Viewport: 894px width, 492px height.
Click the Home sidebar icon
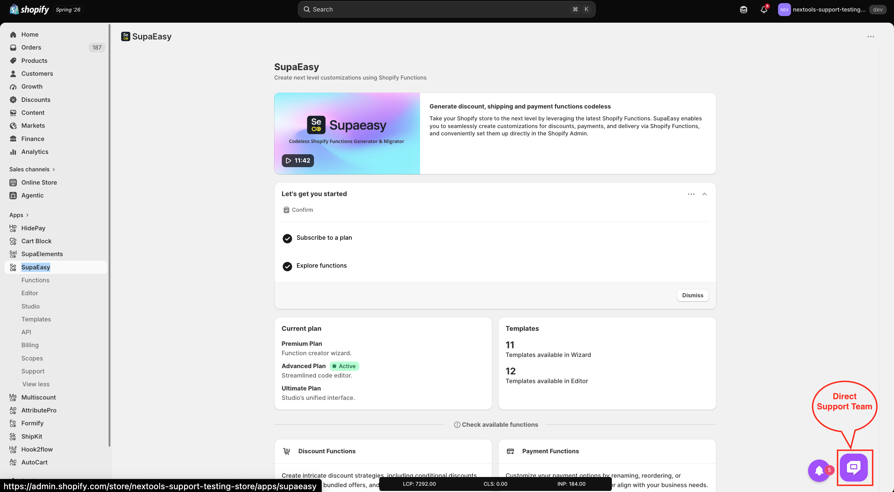tap(13, 35)
